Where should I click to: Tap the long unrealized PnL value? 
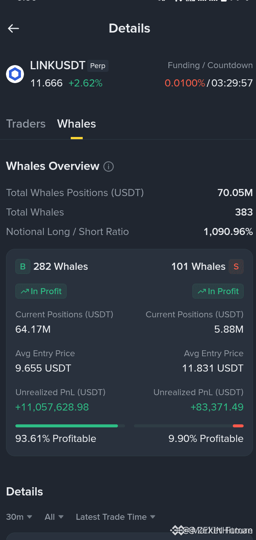pyautogui.click(x=52, y=407)
